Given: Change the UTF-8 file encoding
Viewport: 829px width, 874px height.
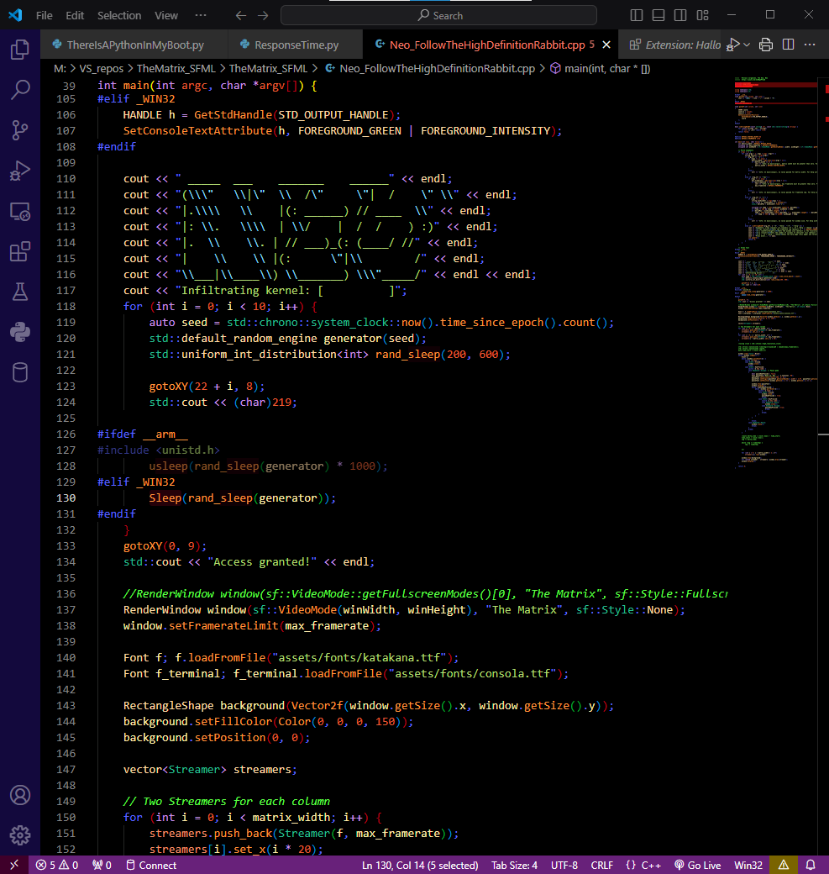Looking at the screenshot, I should (x=564, y=865).
